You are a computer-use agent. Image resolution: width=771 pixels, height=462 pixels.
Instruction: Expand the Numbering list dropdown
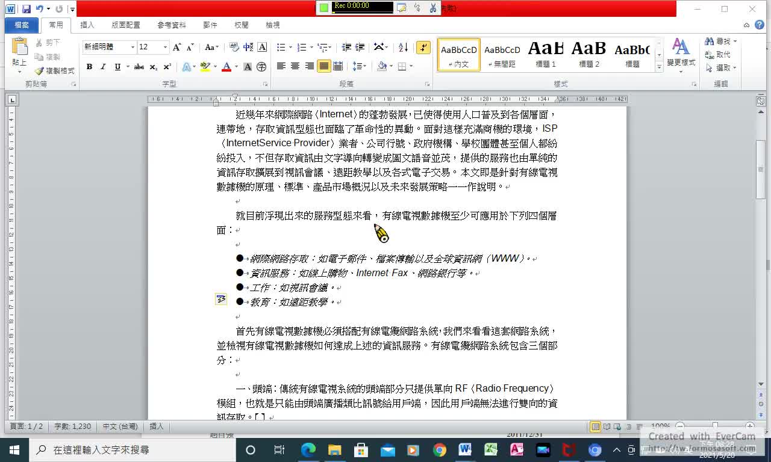tap(312, 47)
